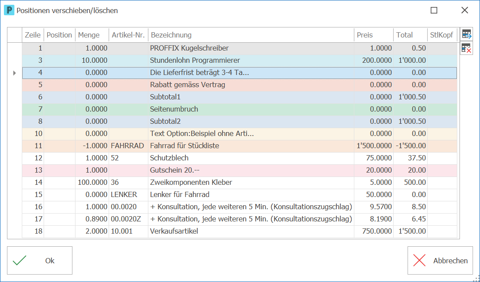Screen dimensions: 480x282
Task: Sort by the Zeile column header
Action: [33, 35]
